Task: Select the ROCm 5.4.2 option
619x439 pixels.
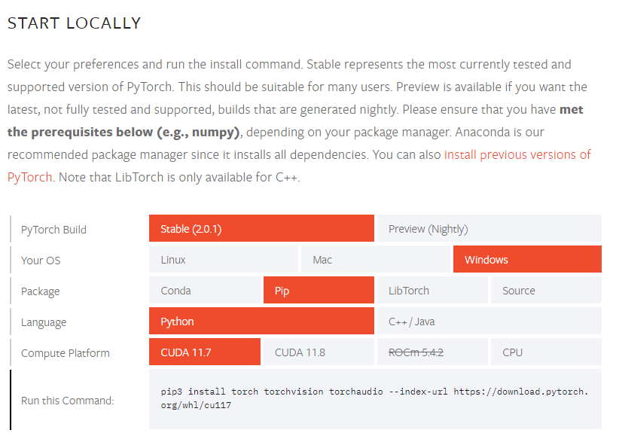Action: pos(432,351)
